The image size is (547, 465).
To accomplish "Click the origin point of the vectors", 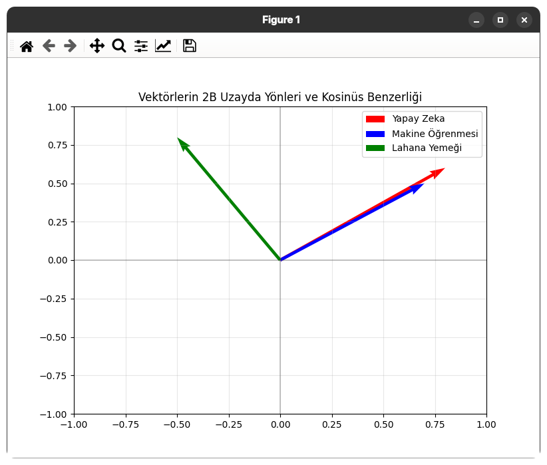I will click(280, 260).
